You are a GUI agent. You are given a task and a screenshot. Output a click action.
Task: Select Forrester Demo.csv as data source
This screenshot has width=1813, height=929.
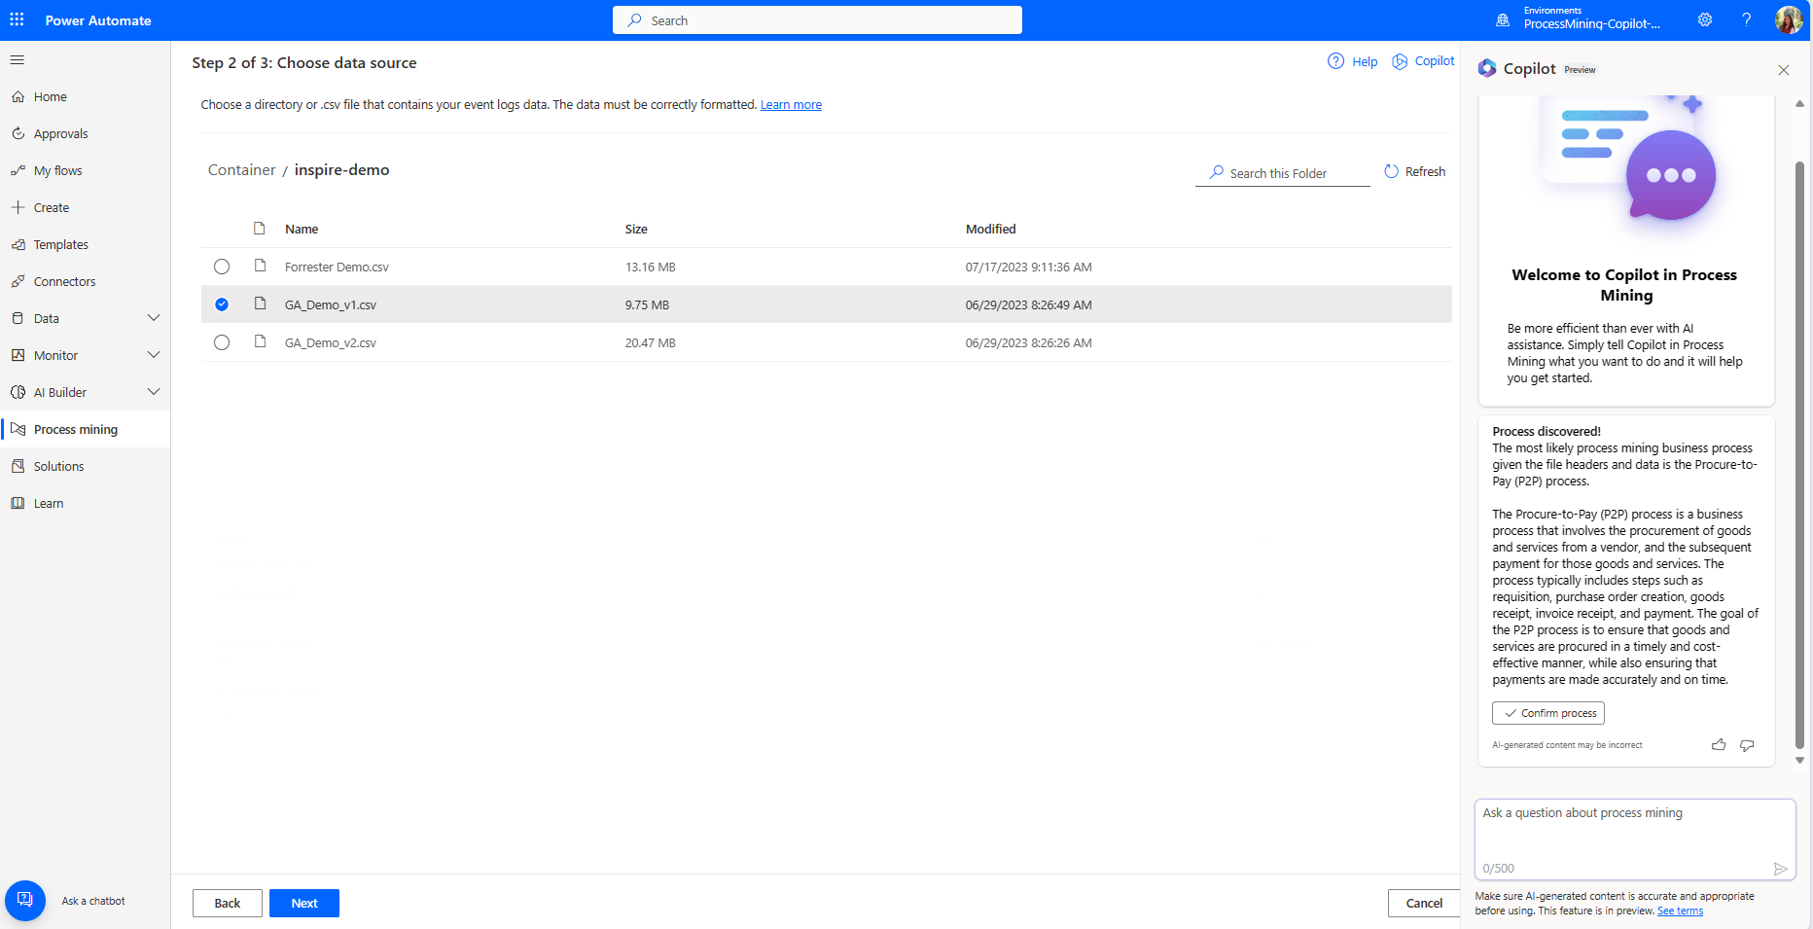[x=222, y=267]
